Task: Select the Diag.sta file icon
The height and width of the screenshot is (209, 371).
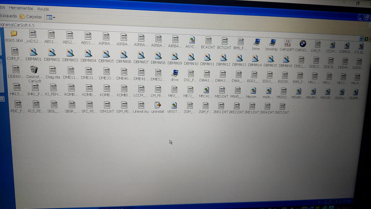Action: coord(53,70)
